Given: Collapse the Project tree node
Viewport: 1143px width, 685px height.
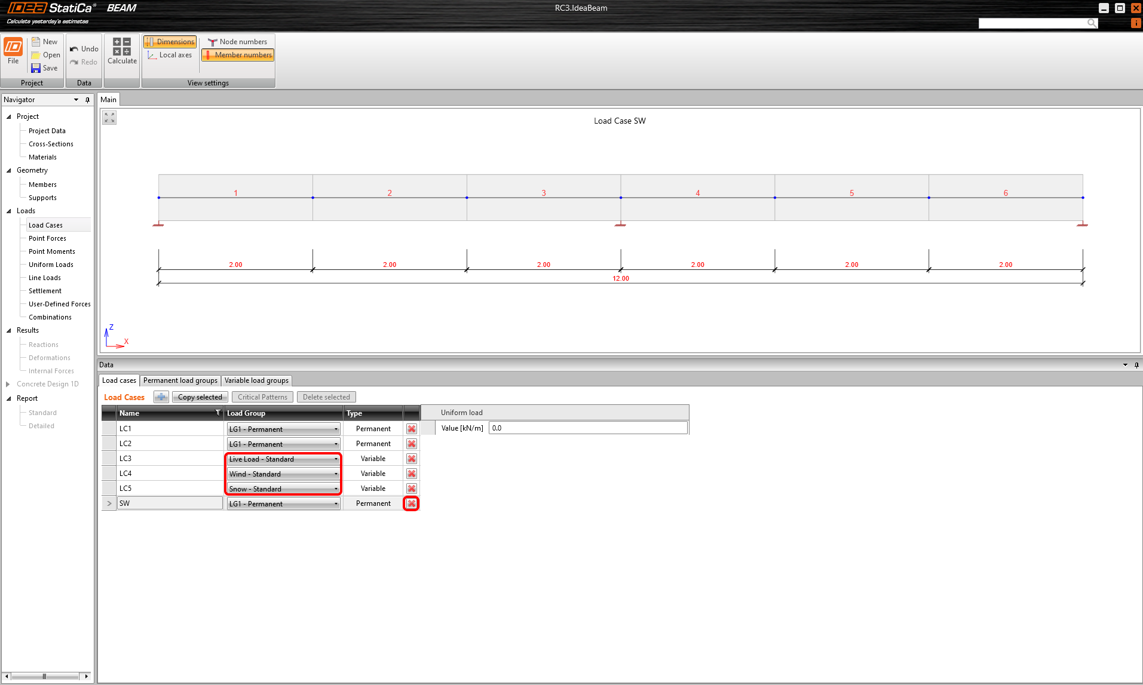Looking at the screenshot, I should pos(9,116).
